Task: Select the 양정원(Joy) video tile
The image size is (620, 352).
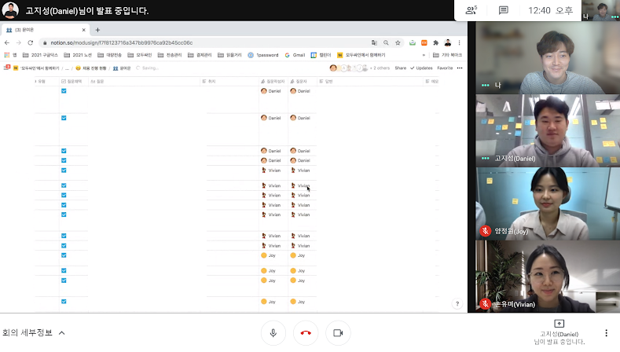Action: 548,203
